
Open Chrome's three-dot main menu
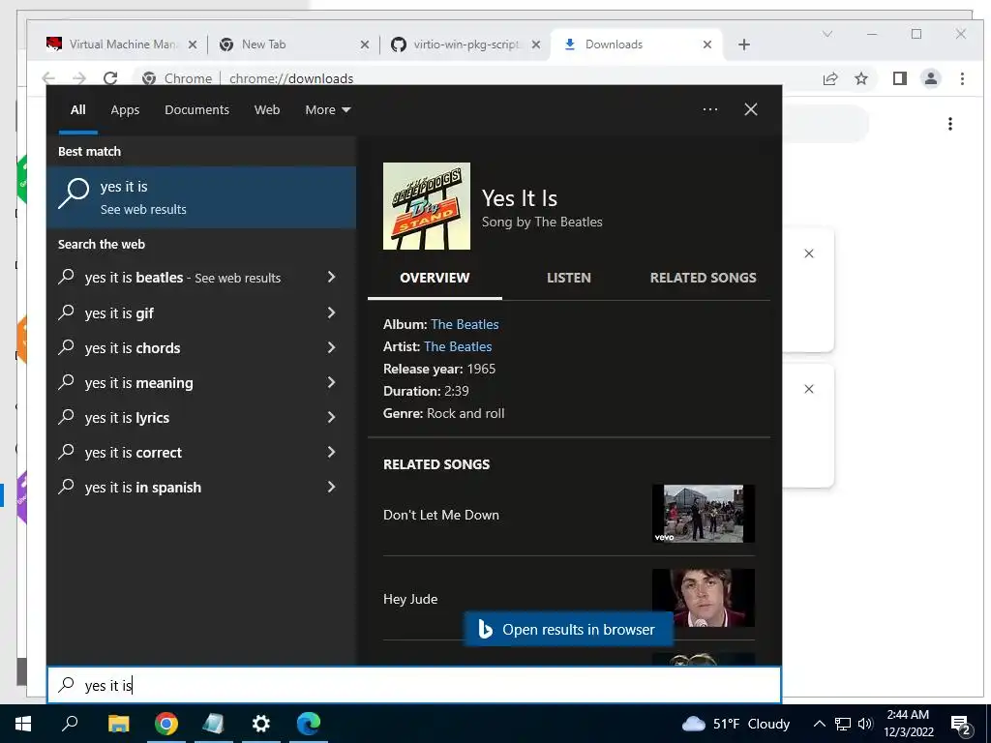(x=962, y=78)
